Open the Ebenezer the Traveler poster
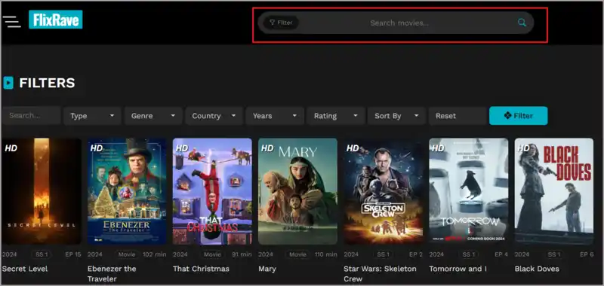 point(127,191)
